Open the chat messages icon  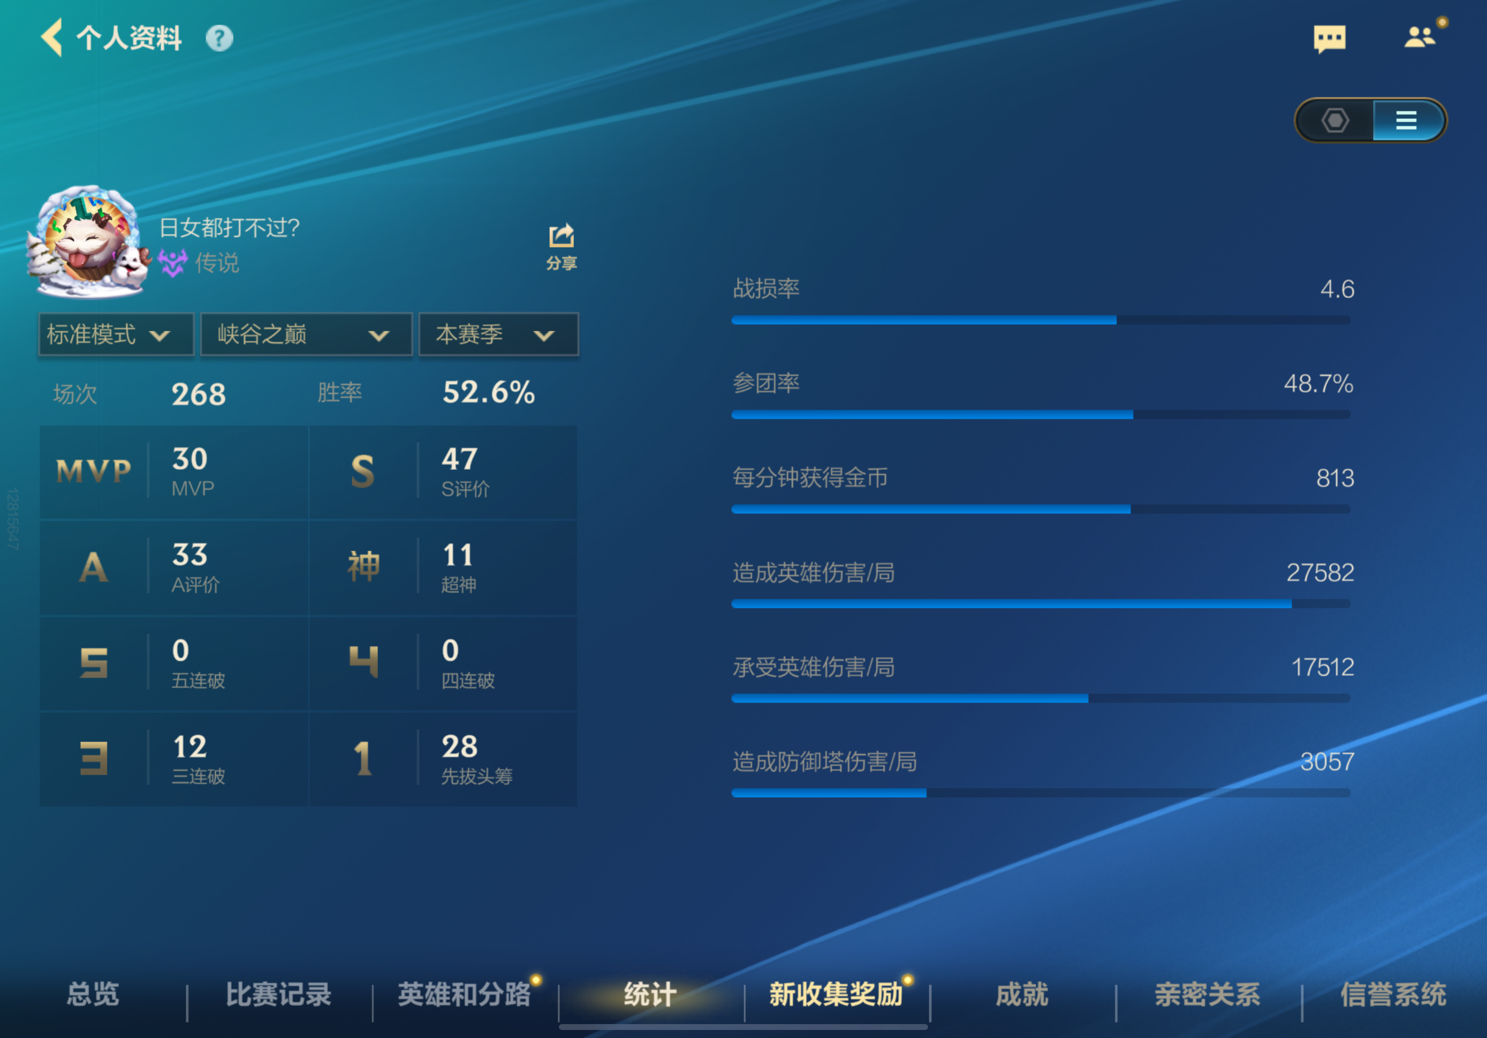tap(1329, 39)
